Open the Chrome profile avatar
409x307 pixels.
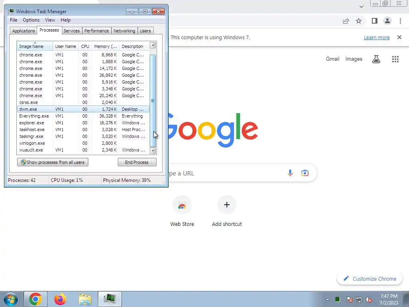(387, 21)
